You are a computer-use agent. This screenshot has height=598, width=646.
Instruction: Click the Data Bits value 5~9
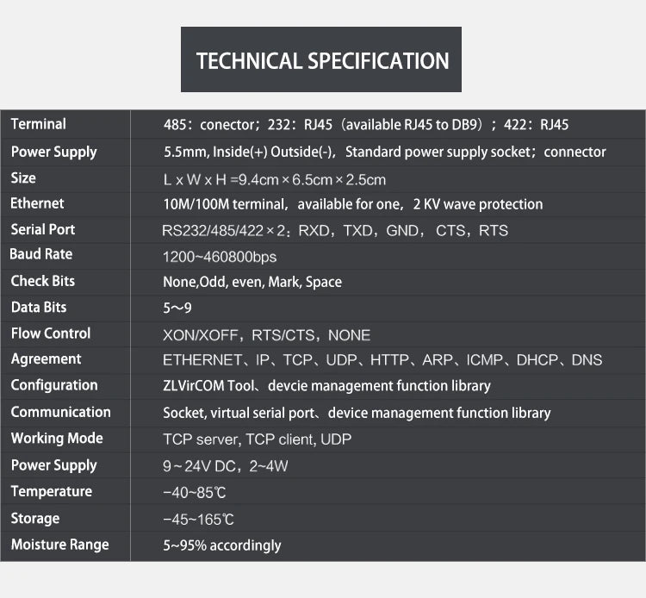tap(177, 308)
